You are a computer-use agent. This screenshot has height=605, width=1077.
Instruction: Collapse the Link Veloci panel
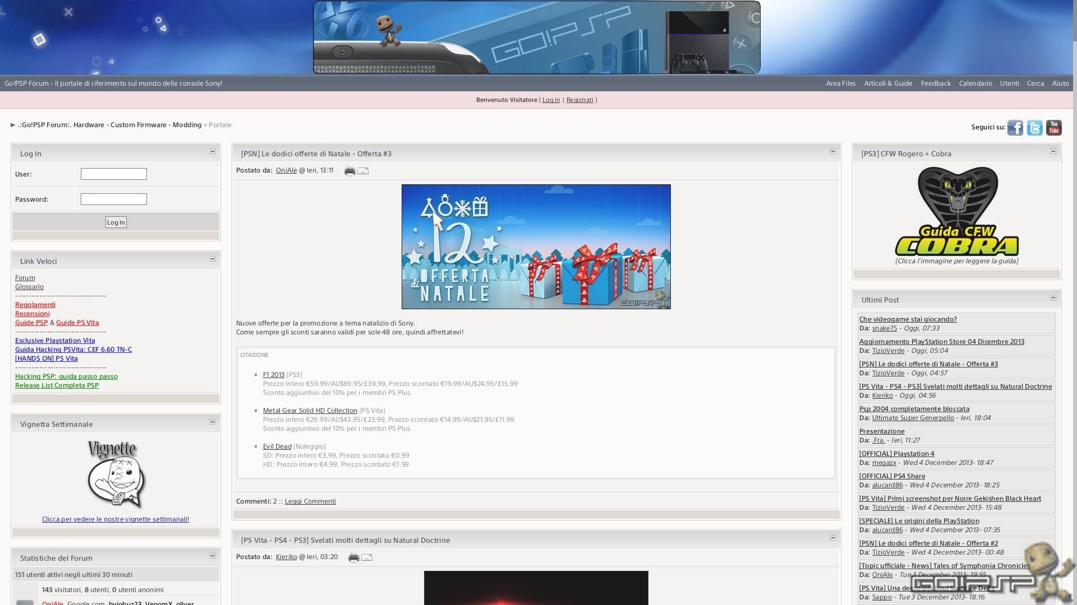(x=213, y=259)
